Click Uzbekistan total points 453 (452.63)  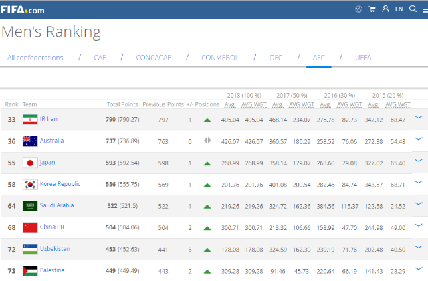[122, 250]
